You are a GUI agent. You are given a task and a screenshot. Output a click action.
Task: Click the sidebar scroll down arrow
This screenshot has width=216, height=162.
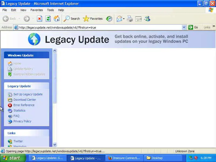55,145
